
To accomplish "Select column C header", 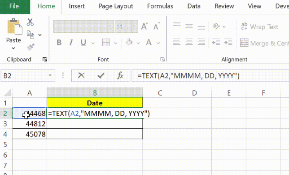I will [160, 93].
